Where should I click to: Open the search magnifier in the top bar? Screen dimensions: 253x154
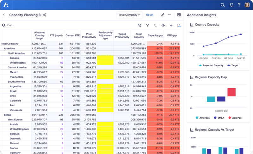tap(223, 5)
